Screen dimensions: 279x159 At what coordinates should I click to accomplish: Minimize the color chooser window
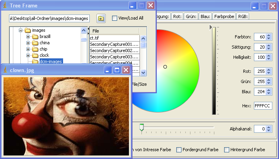(x=255, y=6)
